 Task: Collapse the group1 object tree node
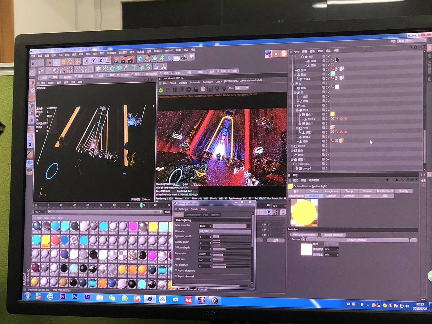[x=297, y=168]
